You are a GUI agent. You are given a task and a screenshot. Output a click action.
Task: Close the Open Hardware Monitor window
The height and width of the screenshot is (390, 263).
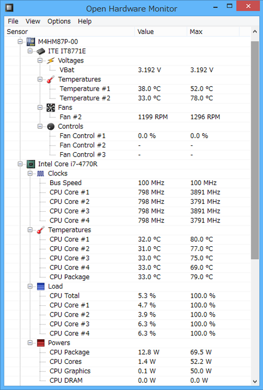pyautogui.click(x=248, y=6)
